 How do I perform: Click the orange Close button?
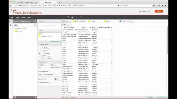pyautogui.click(x=159, y=11)
